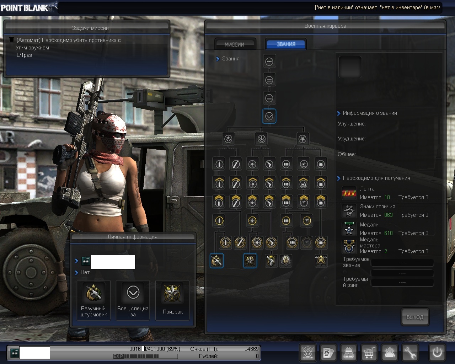The image size is (455, 364).
Task: Open the friends community icon
Action: [390, 353]
